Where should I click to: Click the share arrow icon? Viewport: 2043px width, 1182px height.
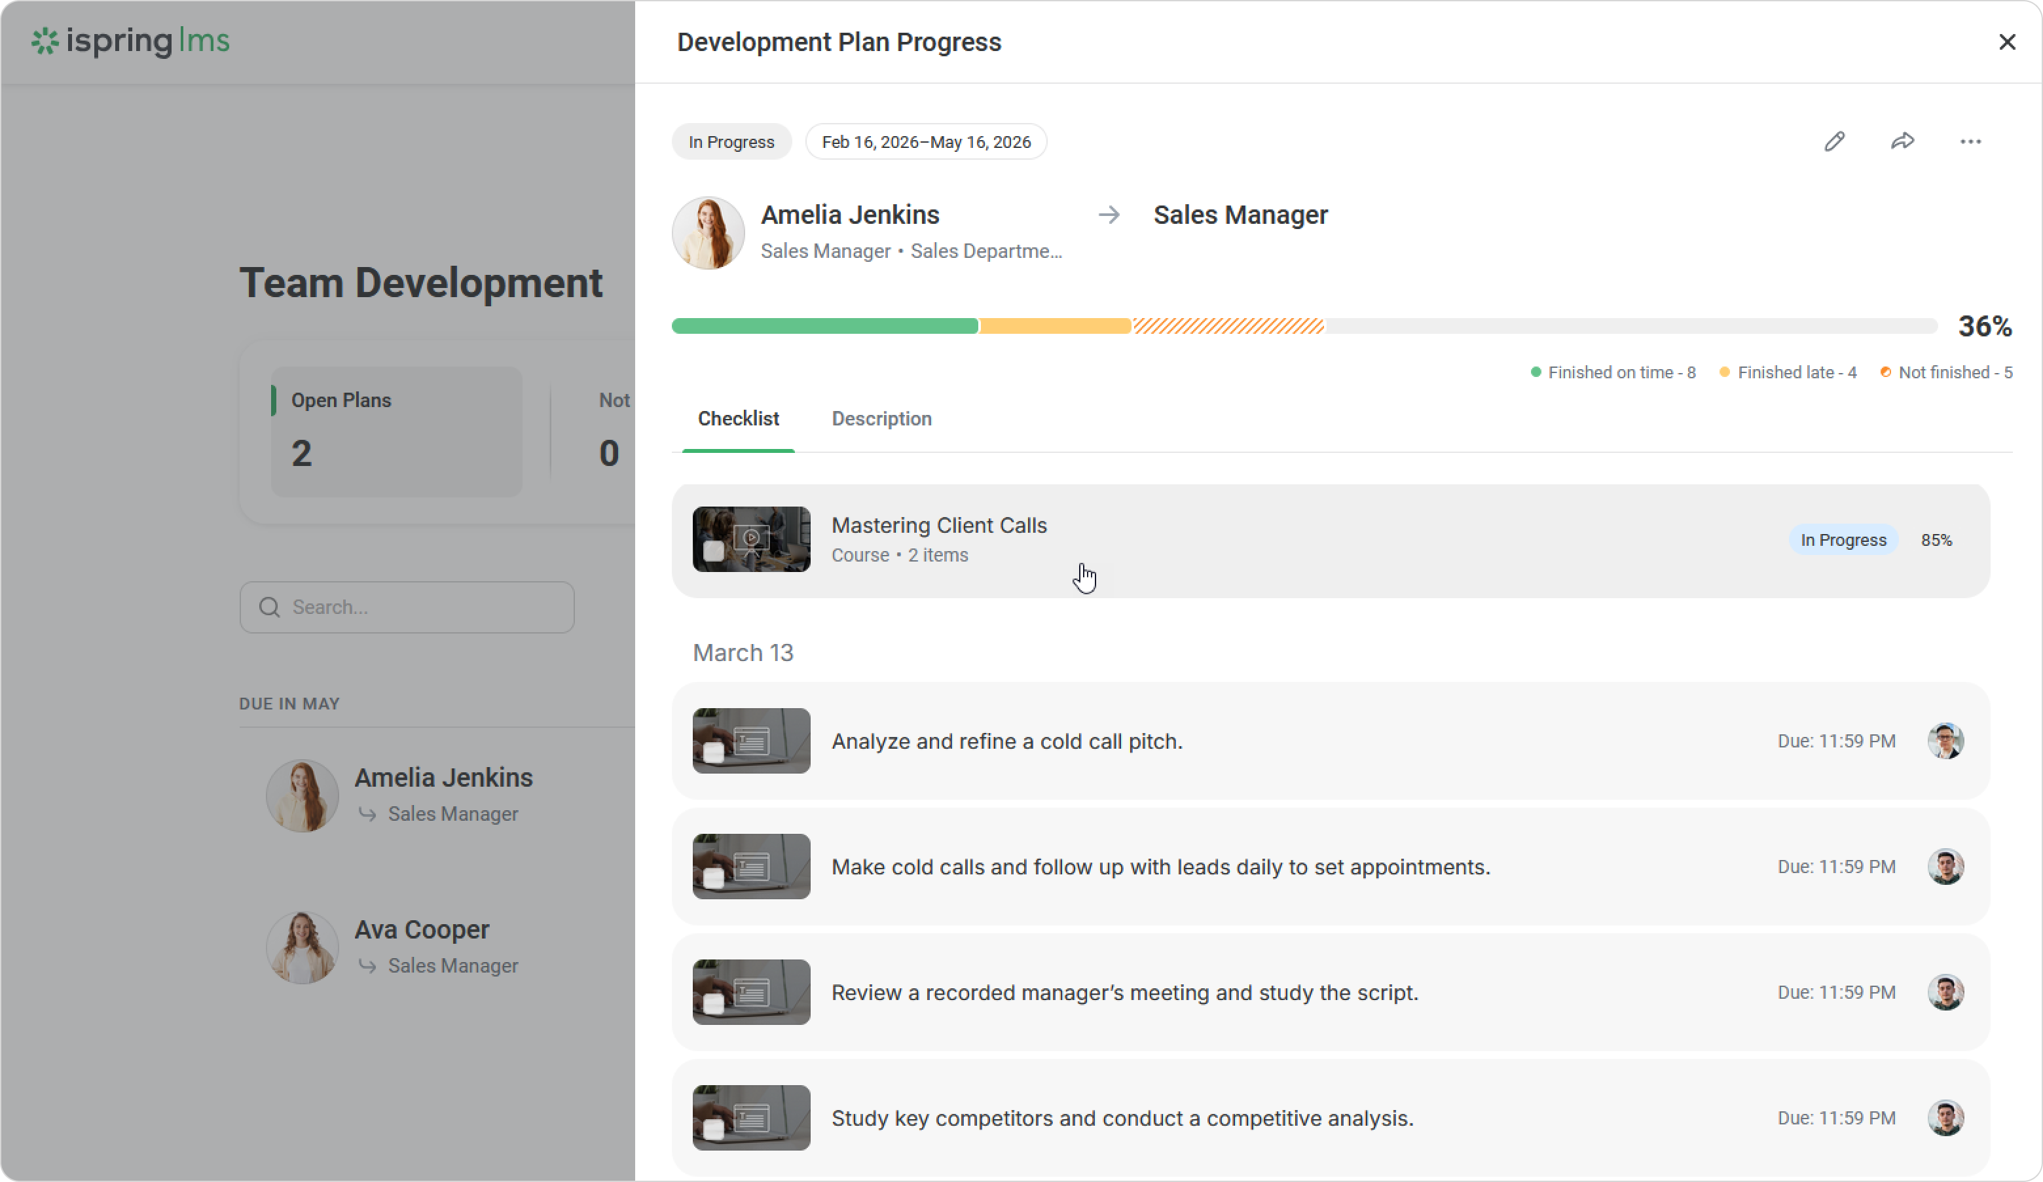(1902, 142)
